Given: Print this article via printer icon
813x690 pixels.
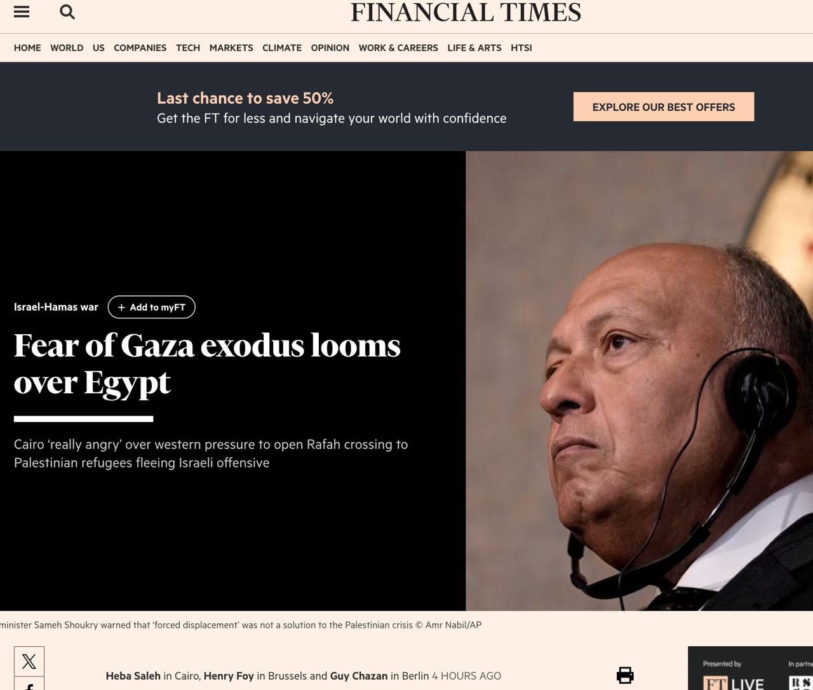Looking at the screenshot, I should tap(625, 675).
